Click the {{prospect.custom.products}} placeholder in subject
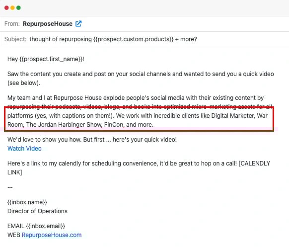 click(133, 39)
